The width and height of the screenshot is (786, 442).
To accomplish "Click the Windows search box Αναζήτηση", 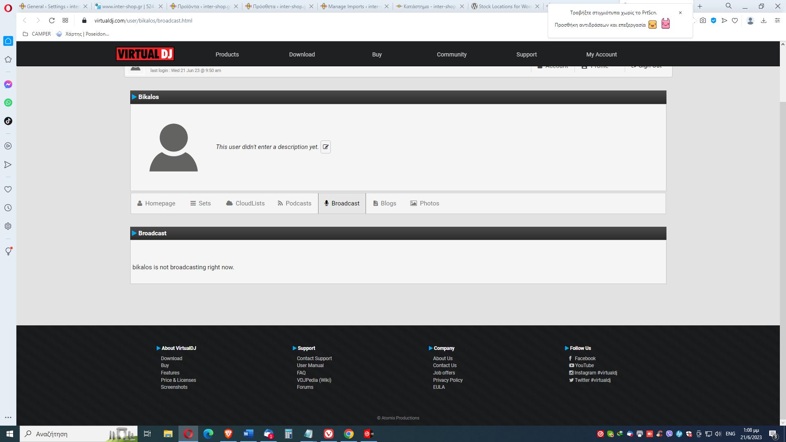I will [x=79, y=434].
